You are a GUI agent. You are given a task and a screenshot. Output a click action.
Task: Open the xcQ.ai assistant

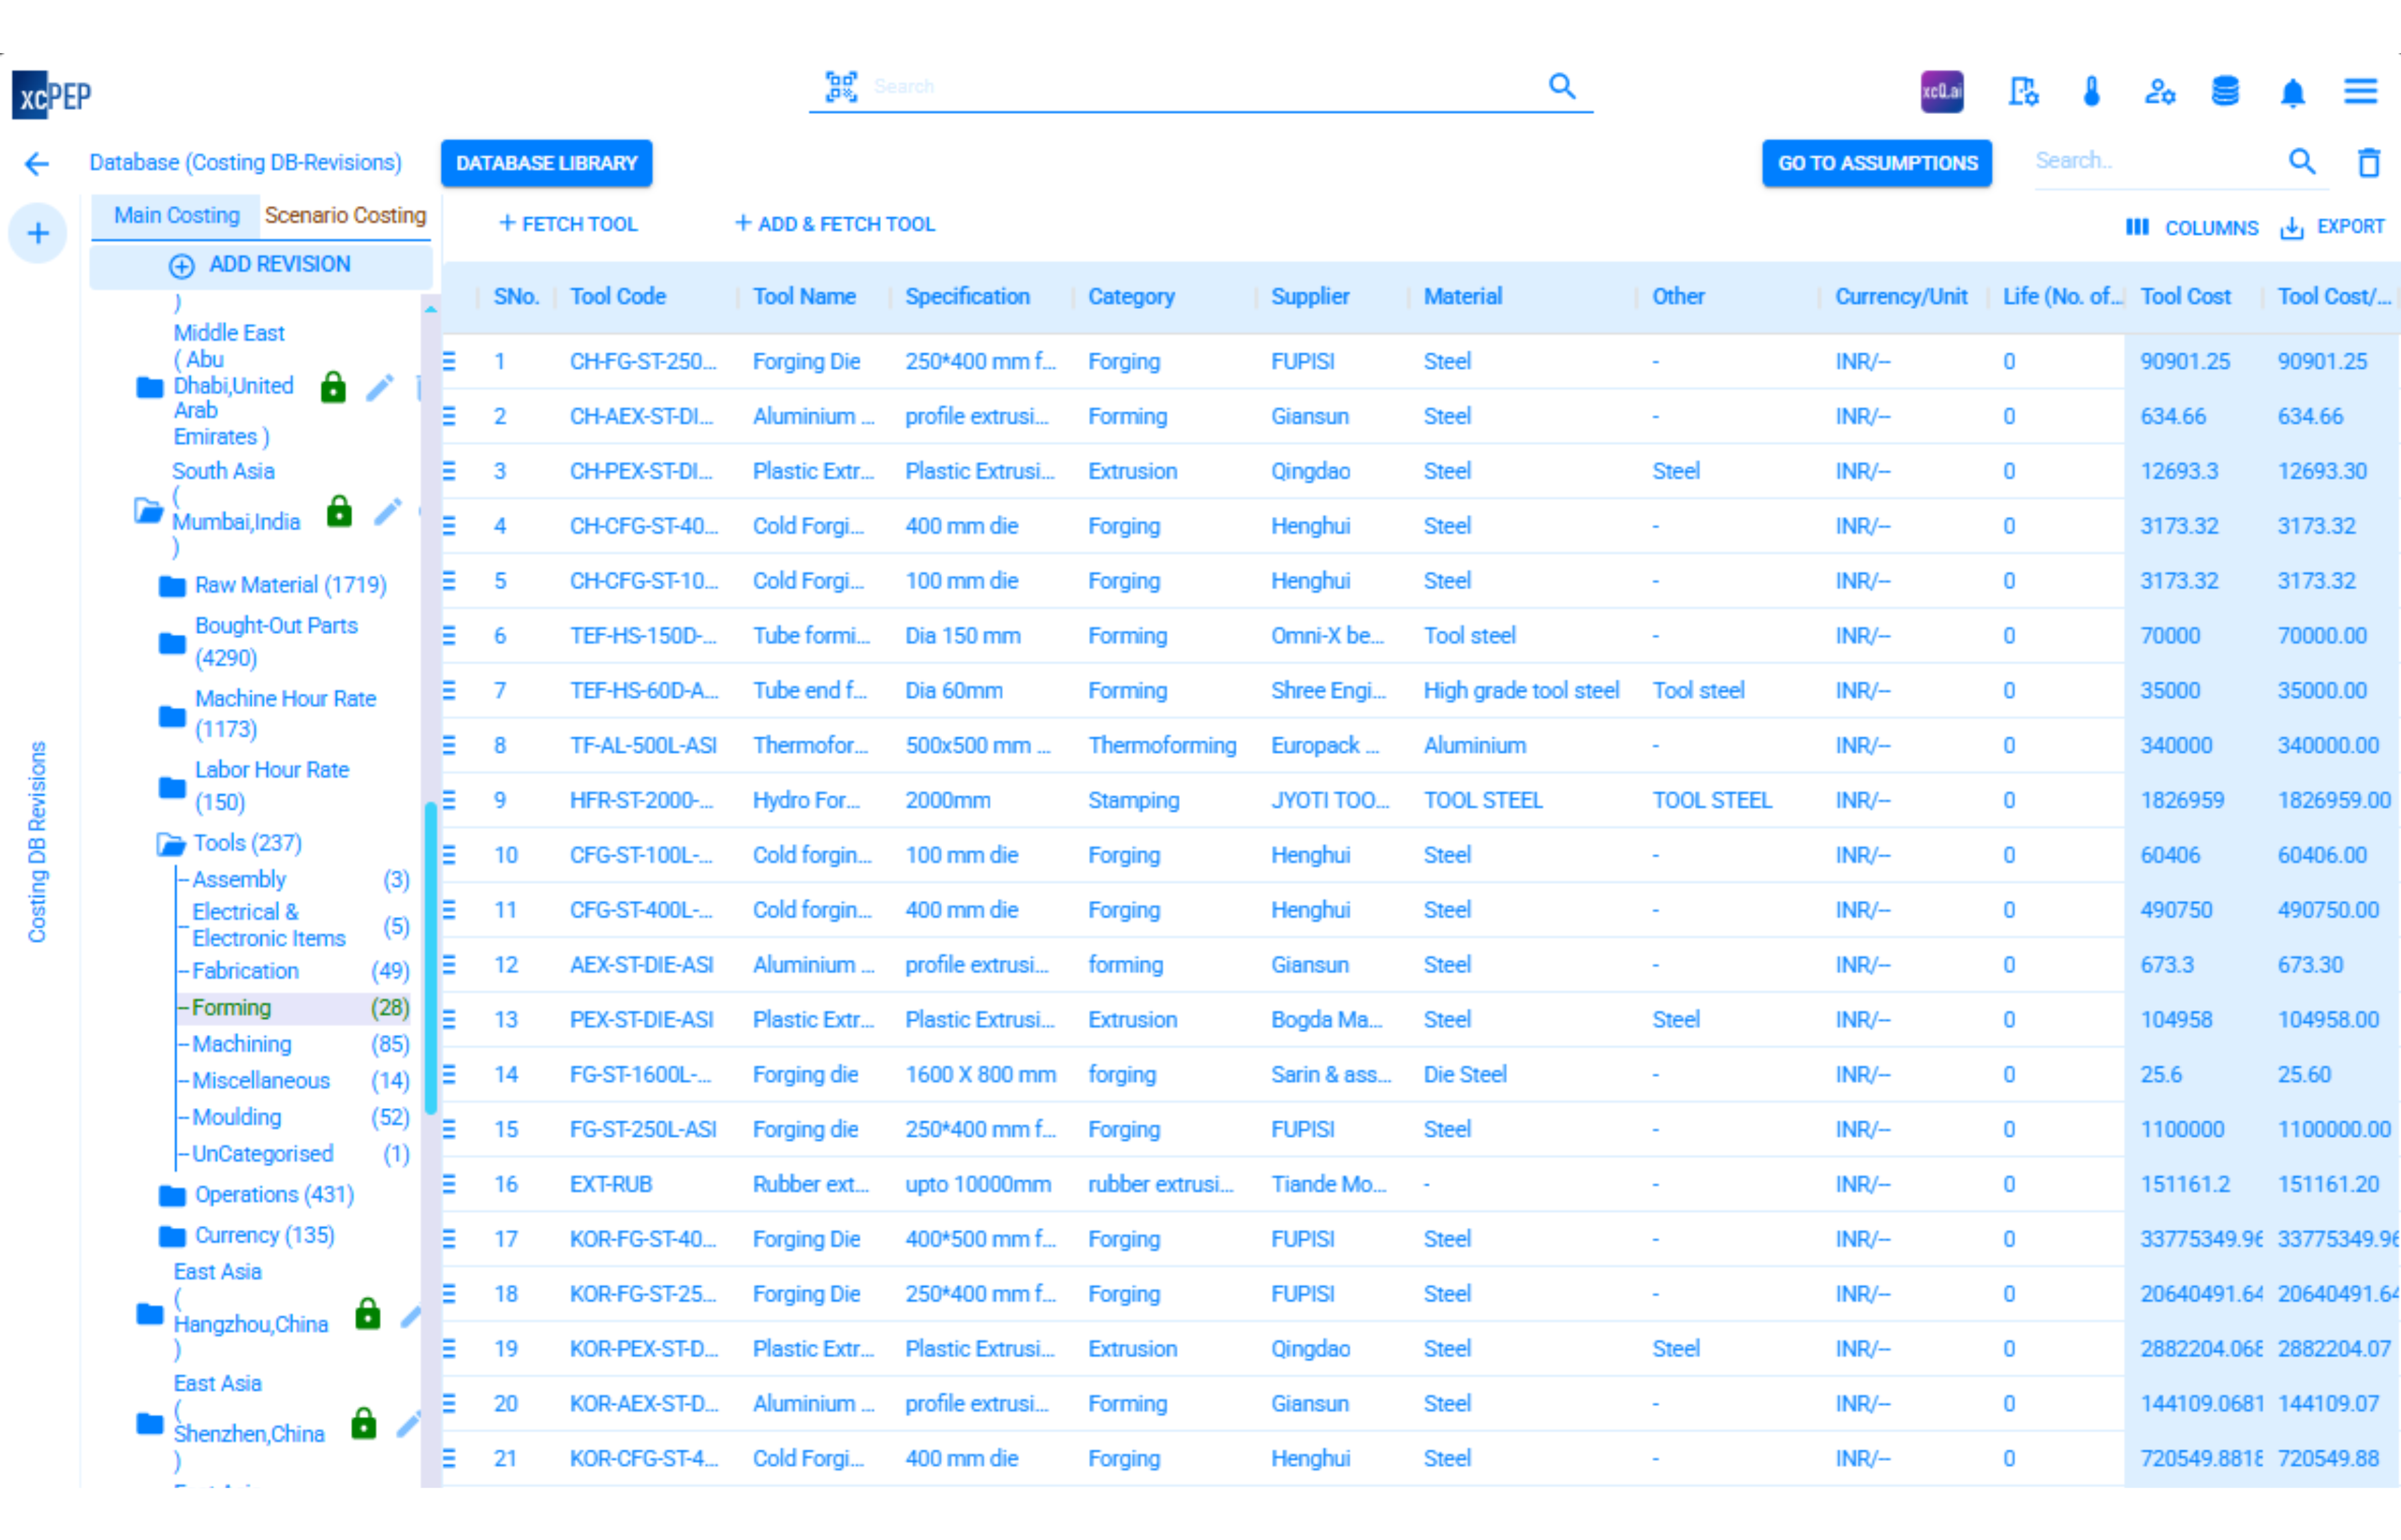(x=1941, y=91)
